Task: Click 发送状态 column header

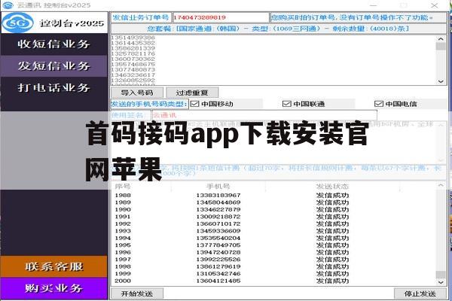Action: click(332, 187)
